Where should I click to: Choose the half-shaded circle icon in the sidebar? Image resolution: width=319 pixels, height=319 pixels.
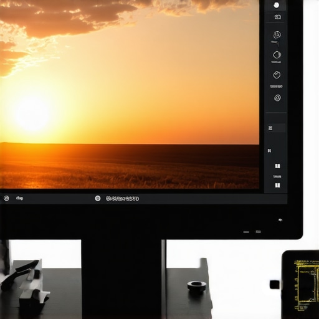tap(277, 55)
